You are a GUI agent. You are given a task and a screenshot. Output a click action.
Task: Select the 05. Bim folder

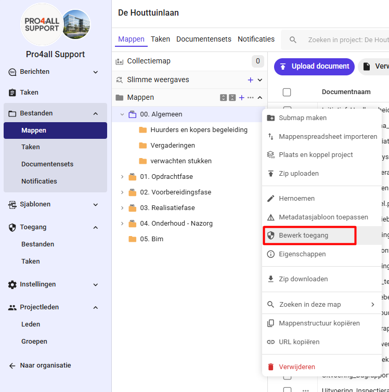(151, 239)
